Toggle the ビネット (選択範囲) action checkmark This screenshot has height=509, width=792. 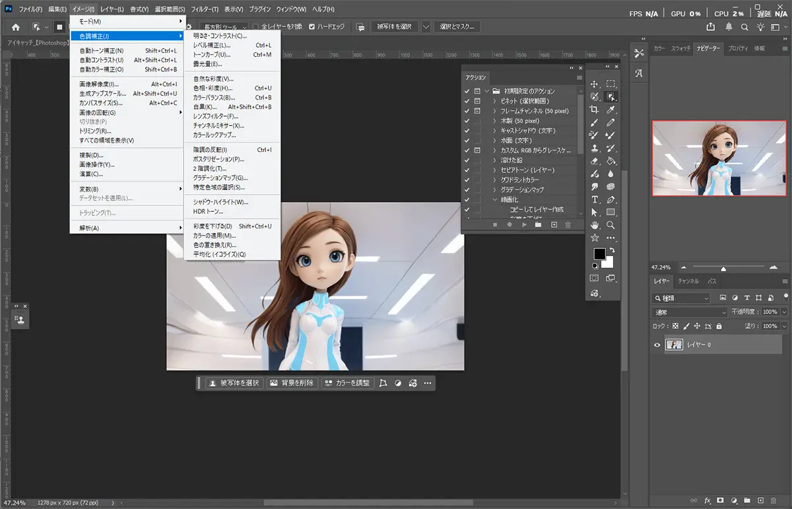click(467, 101)
